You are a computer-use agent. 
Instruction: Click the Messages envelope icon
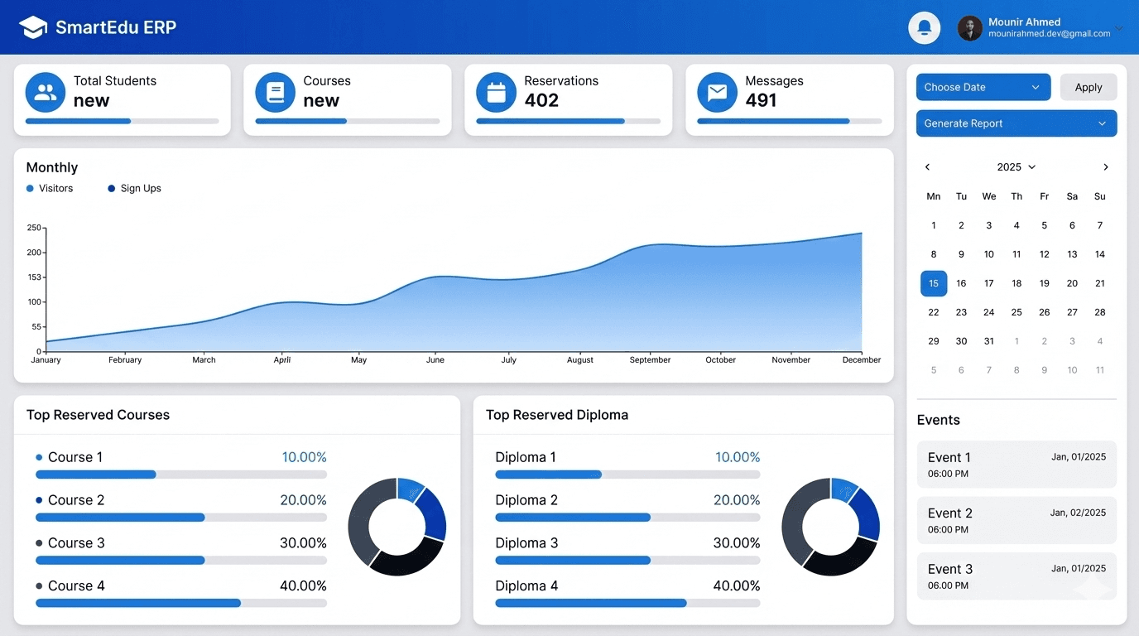pos(716,93)
